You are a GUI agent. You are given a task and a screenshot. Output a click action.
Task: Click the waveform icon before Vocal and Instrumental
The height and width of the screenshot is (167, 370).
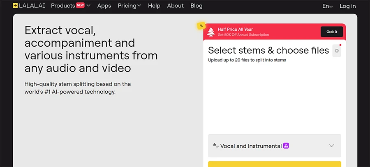[x=215, y=146]
